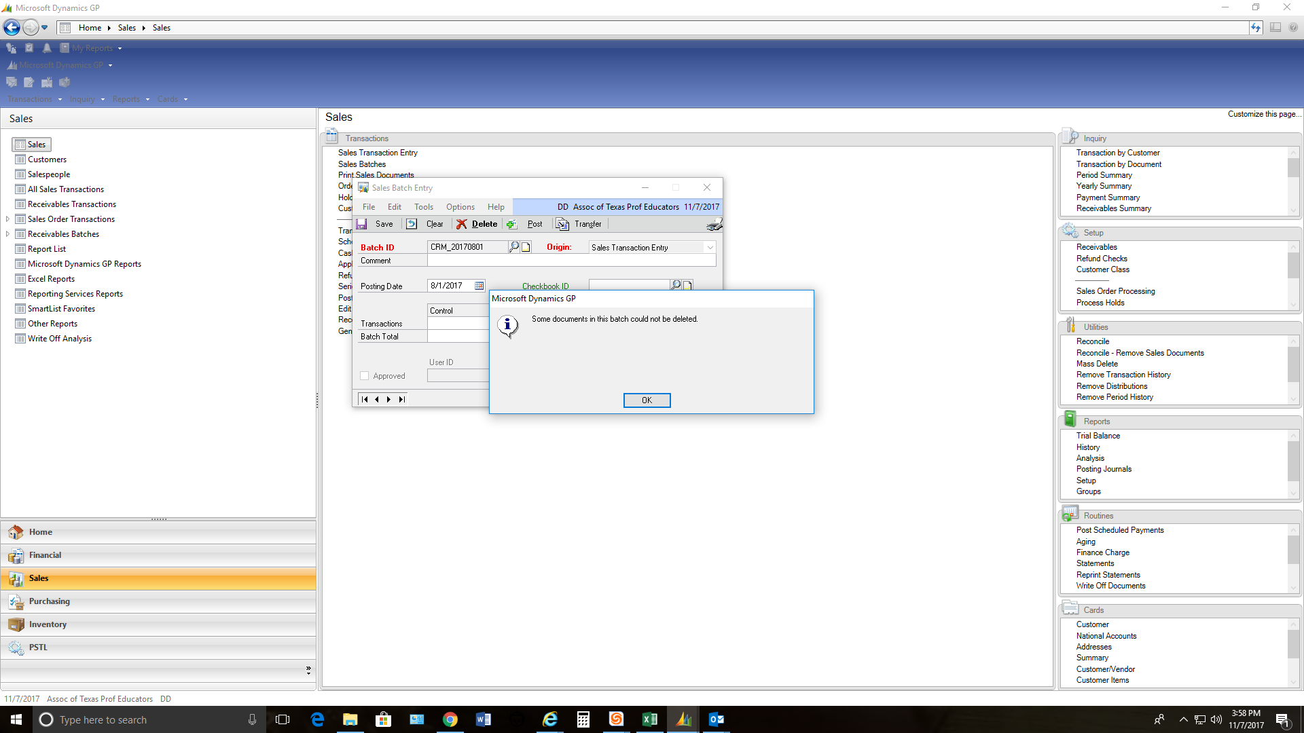Open Post Scheduled Payments routine
Image resolution: width=1304 pixels, height=733 pixels.
point(1120,530)
